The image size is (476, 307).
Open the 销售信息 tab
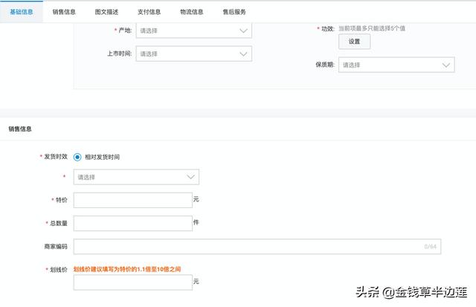click(64, 12)
